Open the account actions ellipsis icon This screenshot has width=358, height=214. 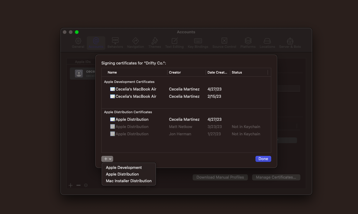tap(86, 185)
